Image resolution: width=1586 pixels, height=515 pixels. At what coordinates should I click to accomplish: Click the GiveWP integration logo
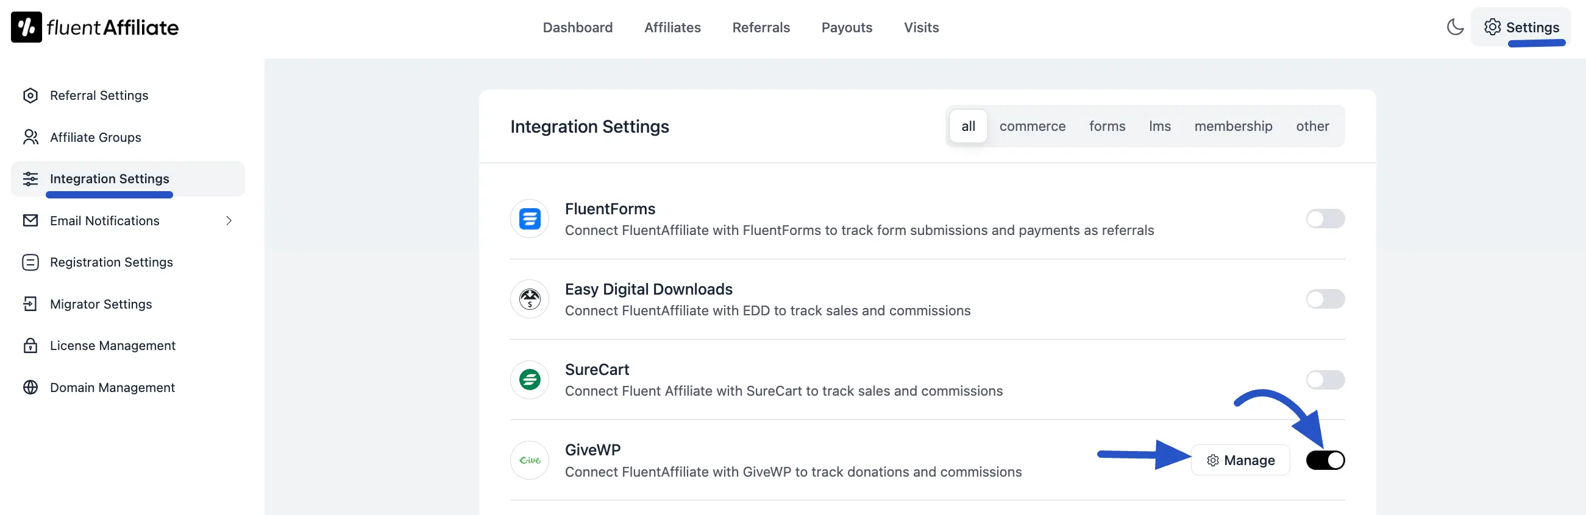(530, 460)
